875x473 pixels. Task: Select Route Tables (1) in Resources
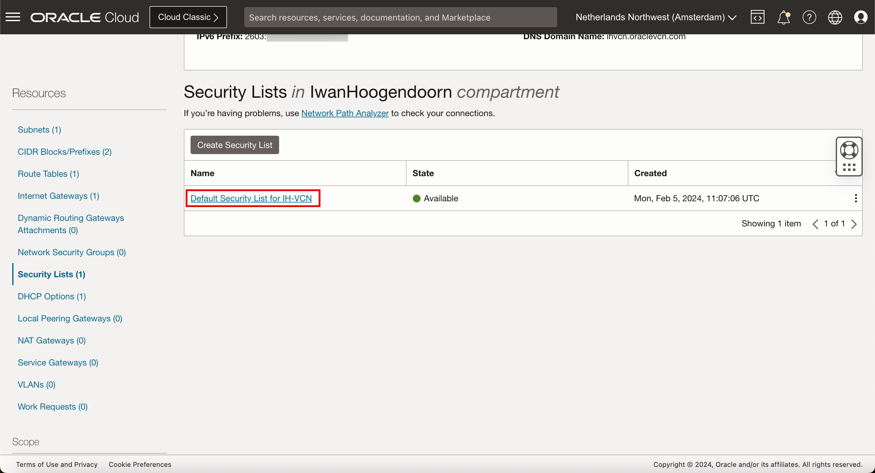[x=48, y=174]
